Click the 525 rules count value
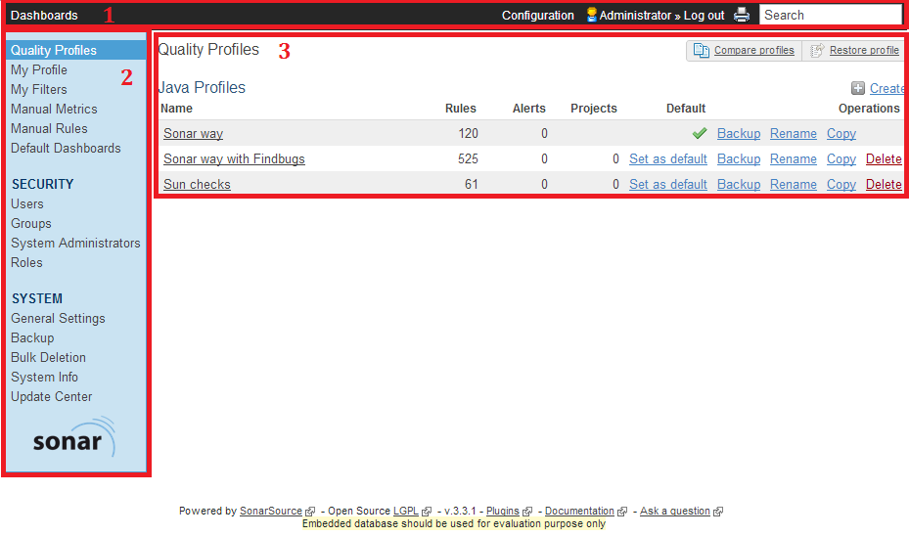The width and height of the screenshot is (909, 537). point(468,159)
